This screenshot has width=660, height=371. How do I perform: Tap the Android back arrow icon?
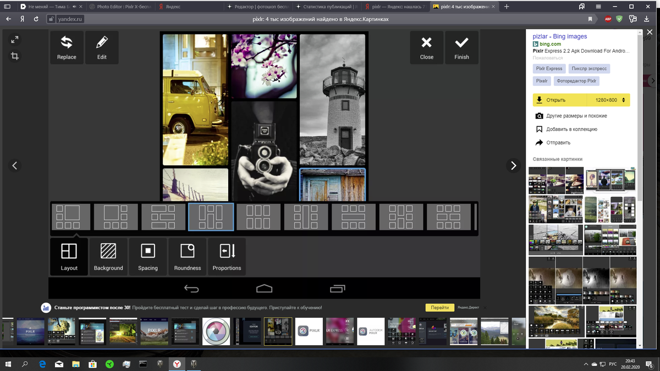(x=191, y=289)
